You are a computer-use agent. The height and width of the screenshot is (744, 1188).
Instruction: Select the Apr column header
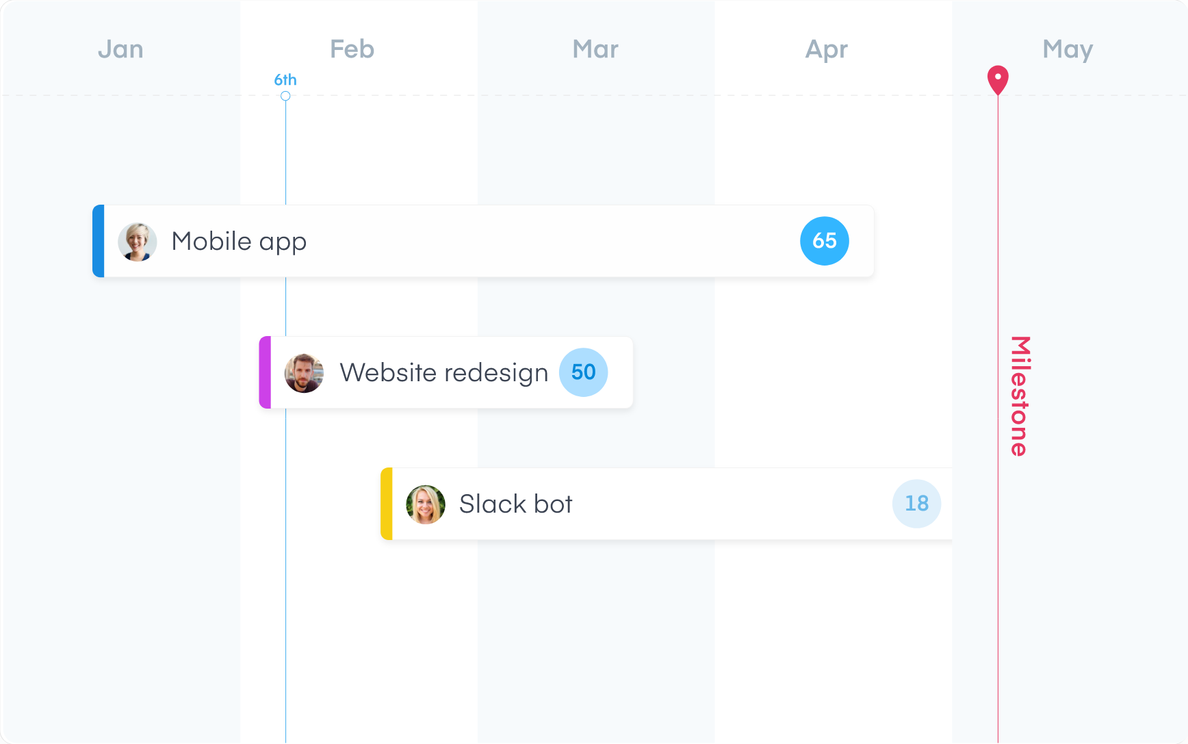point(825,49)
